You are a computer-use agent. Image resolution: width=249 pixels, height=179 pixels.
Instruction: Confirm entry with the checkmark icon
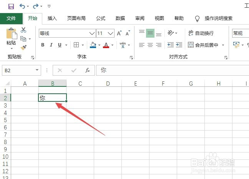click(74, 70)
